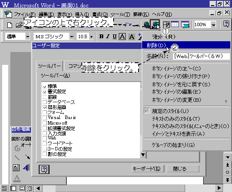Click the New document icon
The image size is (232, 192).
pos(9,25)
